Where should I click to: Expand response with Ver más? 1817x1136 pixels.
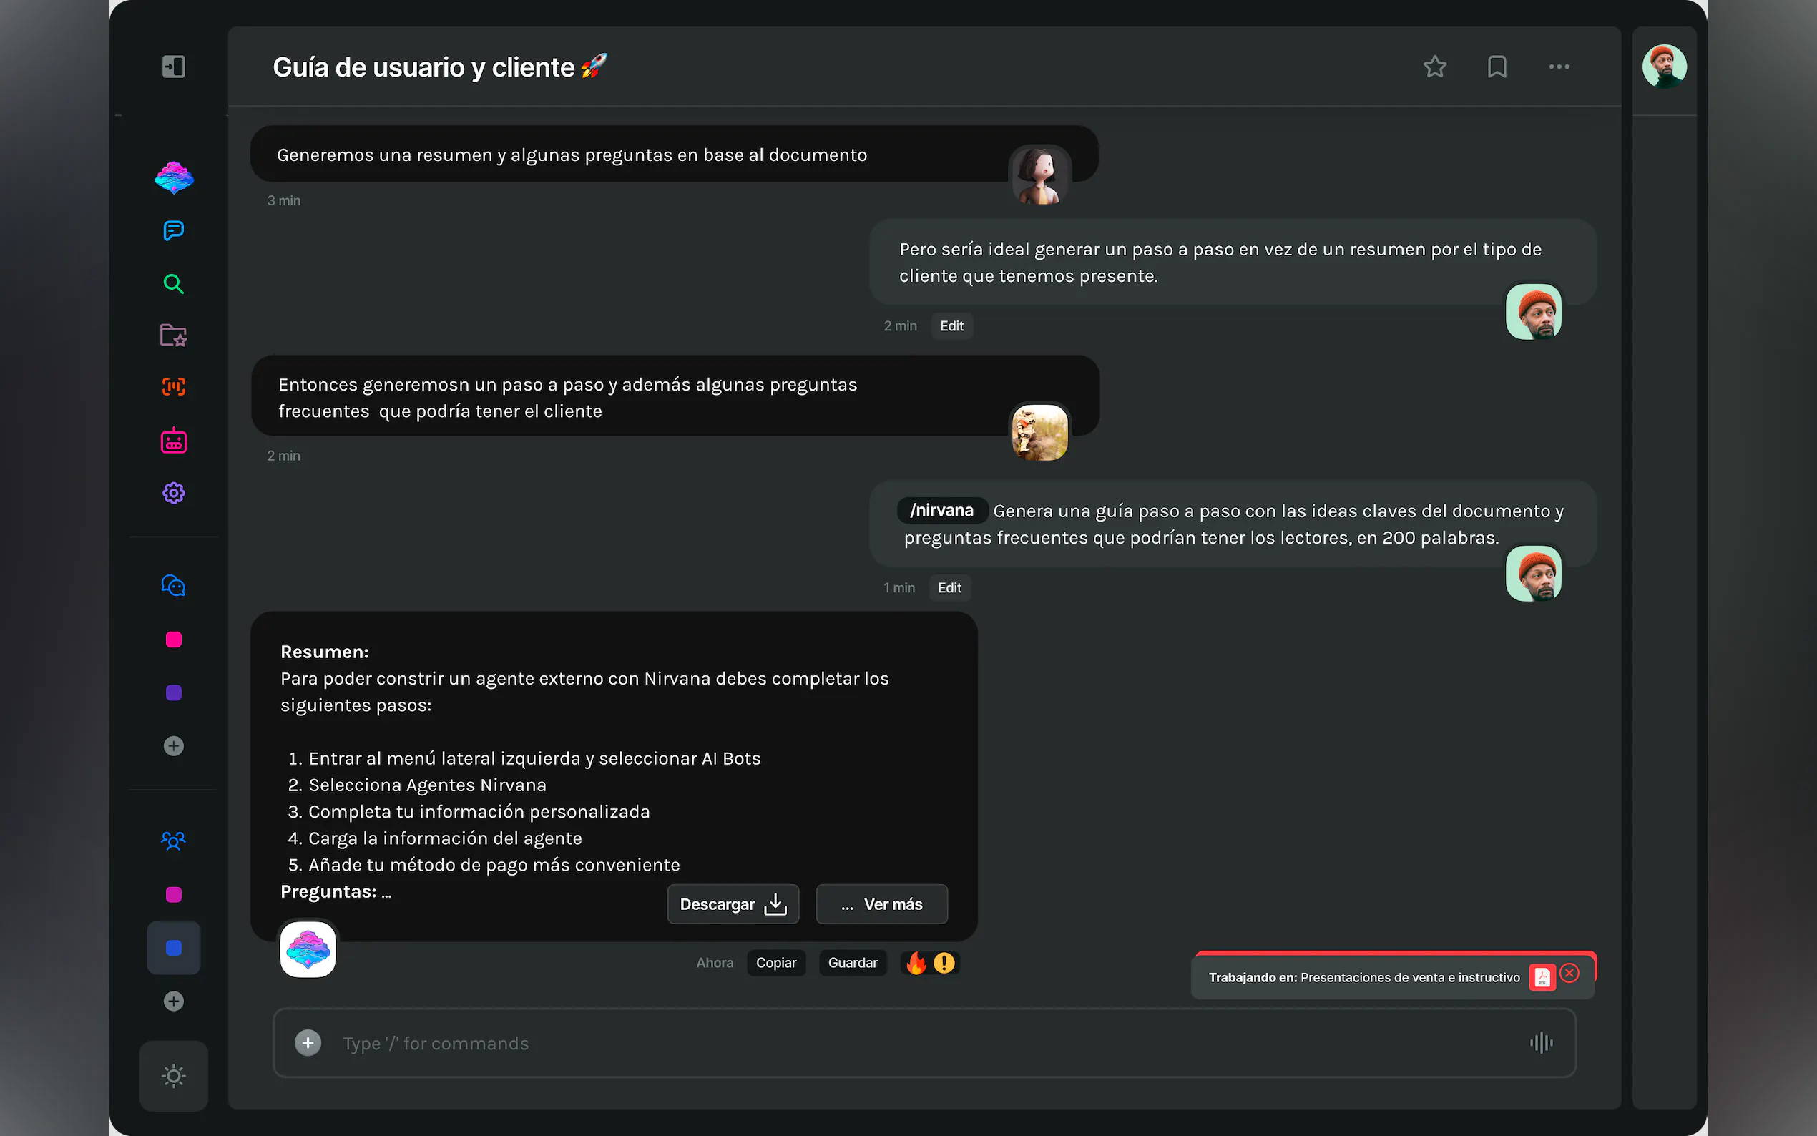[881, 904]
